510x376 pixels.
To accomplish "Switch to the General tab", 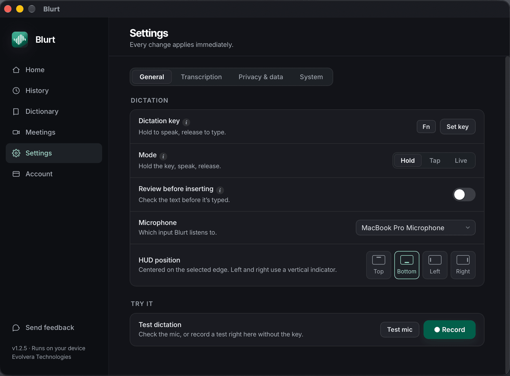I will pyautogui.click(x=152, y=77).
